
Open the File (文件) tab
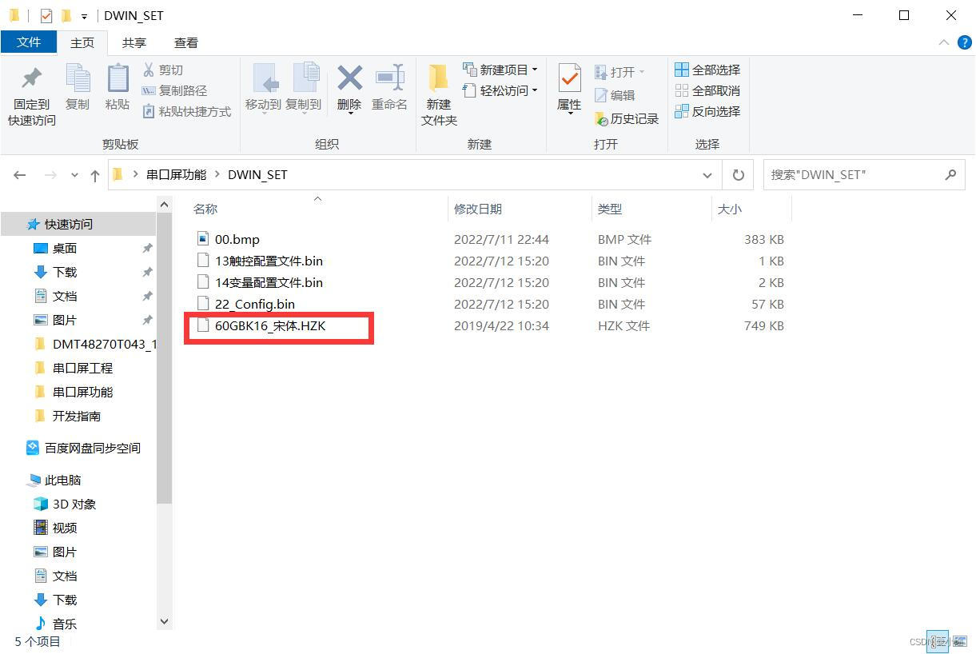click(29, 42)
